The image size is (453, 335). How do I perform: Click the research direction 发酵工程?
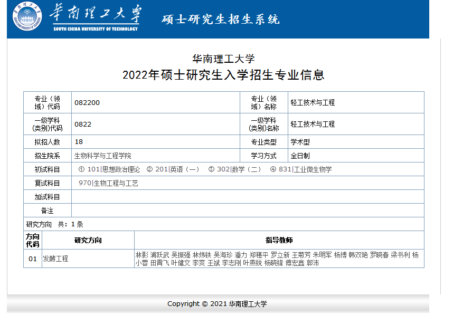[55, 259]
